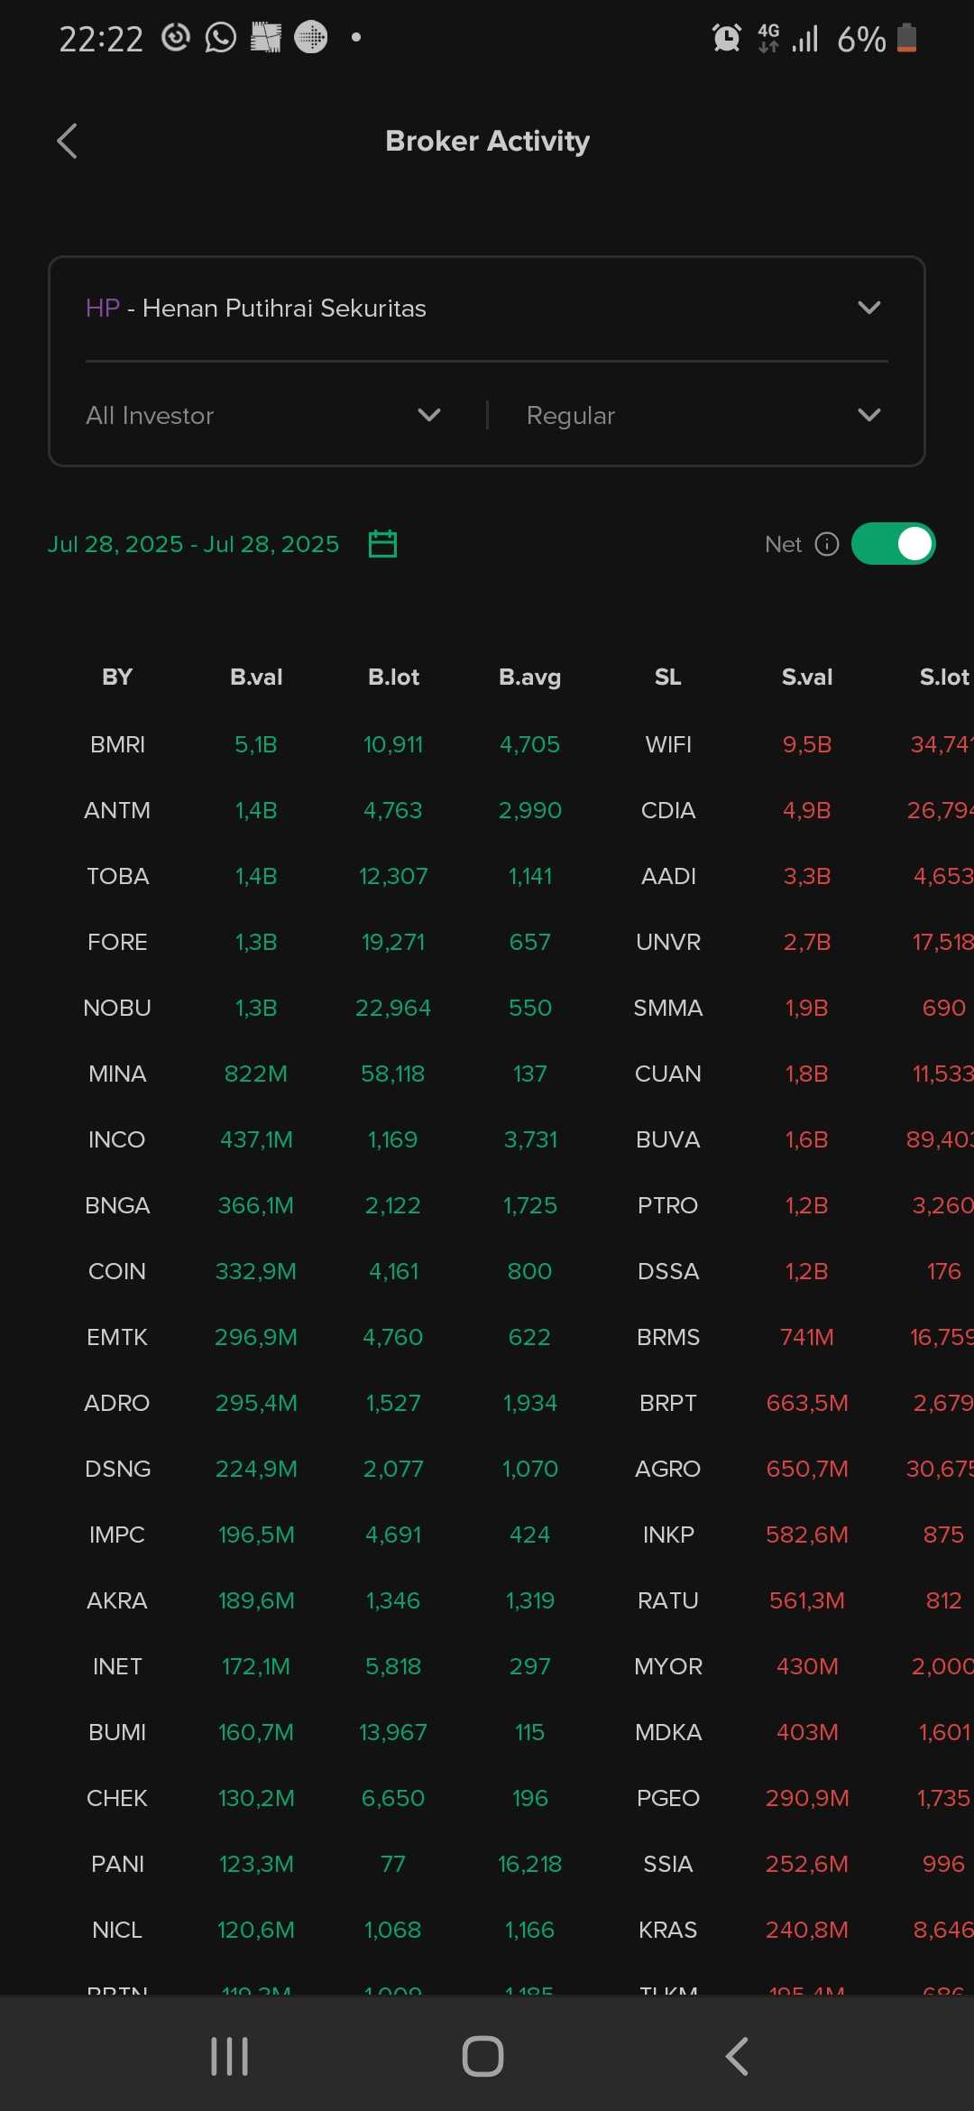Select BUMI stock ticker
Viewport: 974px width, 2111px height.
coord(117,1732)
